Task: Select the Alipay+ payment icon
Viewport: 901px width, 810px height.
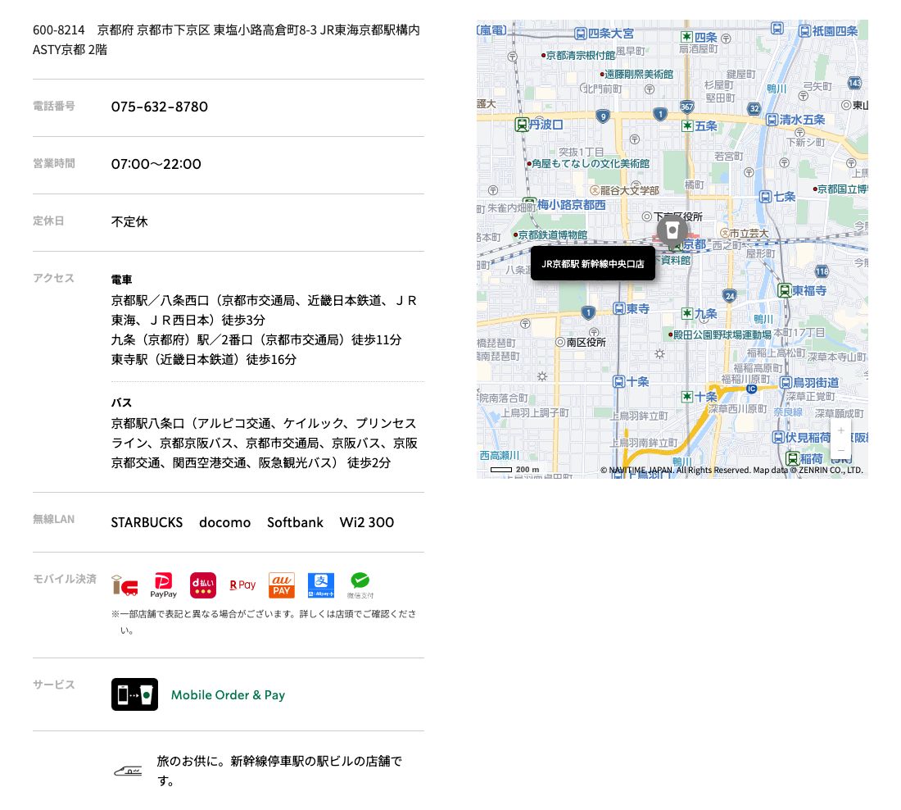Action: 320,585
